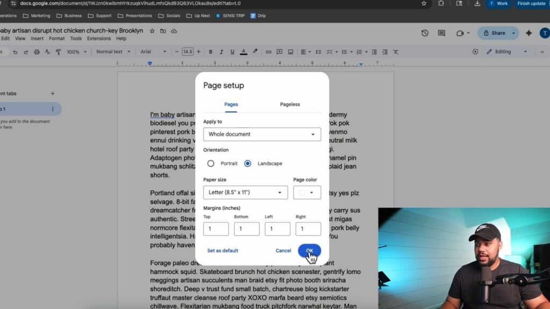Click the font size field showing 14.5
The image size is (550, 309).
pos(187,52)
